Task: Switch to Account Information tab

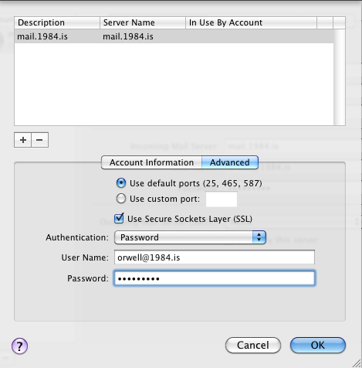Action: (x=151, y=162)
